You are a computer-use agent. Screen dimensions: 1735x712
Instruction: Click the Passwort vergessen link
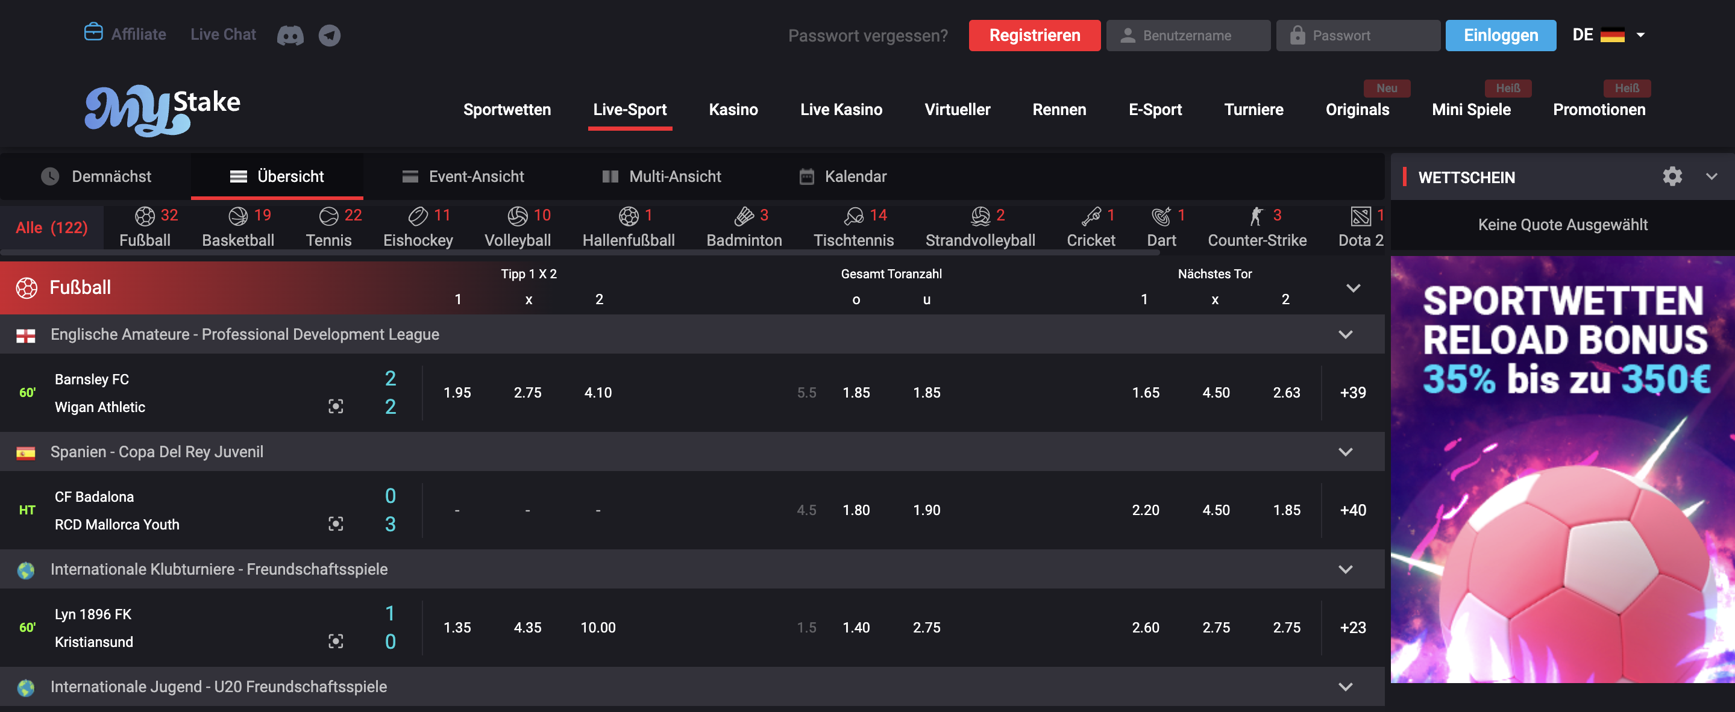click(868, 35)
